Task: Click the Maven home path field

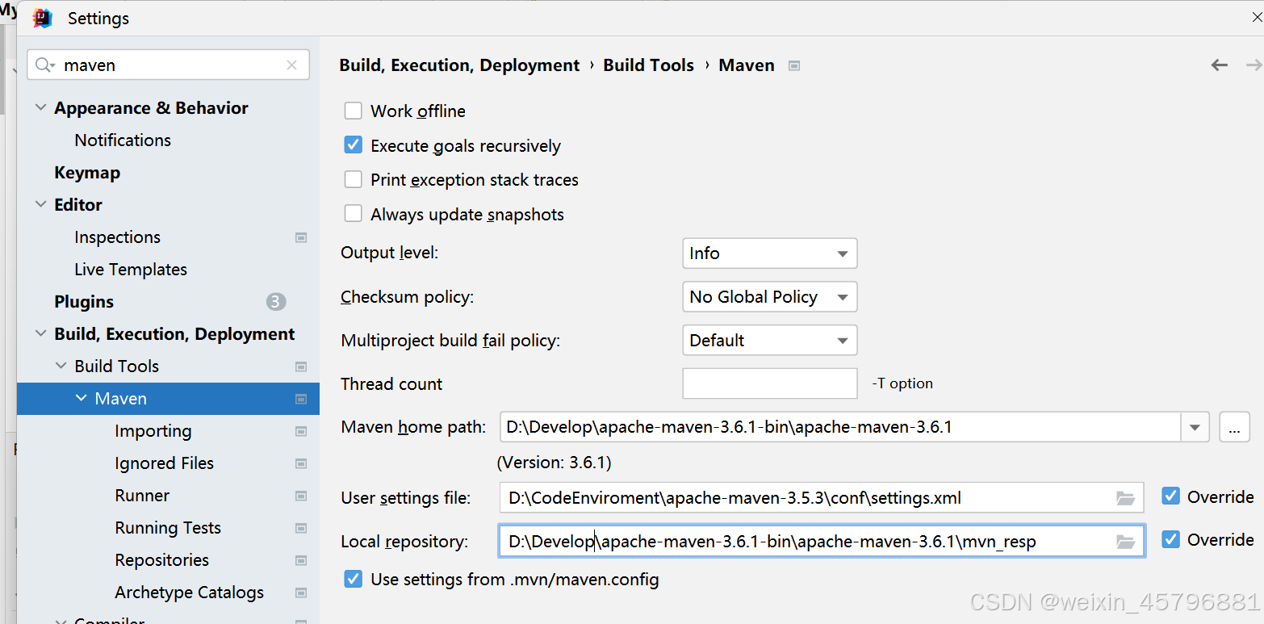Action: 840,427
